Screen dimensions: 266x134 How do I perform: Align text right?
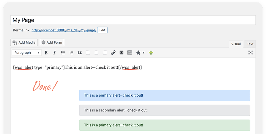[x=105, y=53]
